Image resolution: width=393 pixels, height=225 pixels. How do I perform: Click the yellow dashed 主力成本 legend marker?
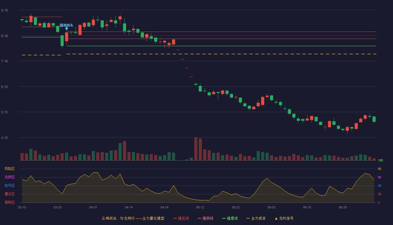pos(248,219)
